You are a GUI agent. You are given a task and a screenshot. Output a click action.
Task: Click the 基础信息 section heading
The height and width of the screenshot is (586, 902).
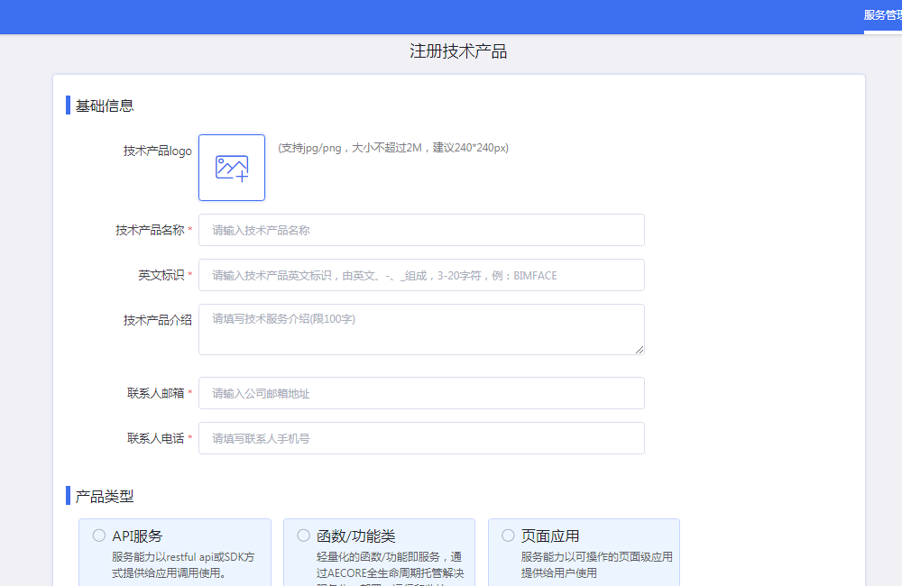pyautogui.click(x=105, y=105)
